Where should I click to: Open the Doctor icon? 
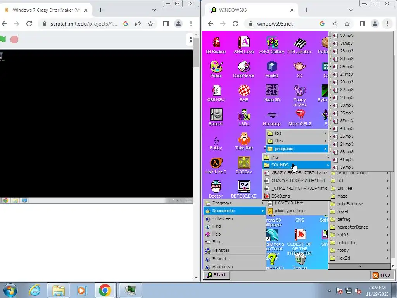[x=216, y=189]
